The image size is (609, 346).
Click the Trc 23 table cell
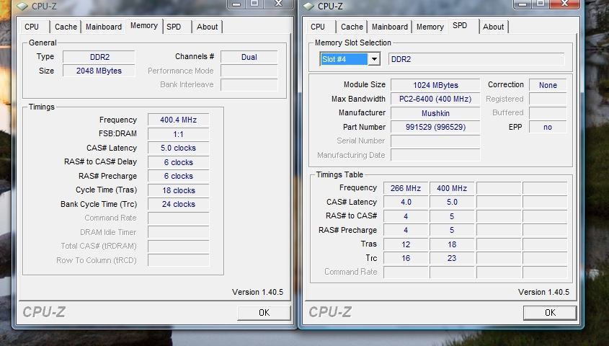coord(452,258)
